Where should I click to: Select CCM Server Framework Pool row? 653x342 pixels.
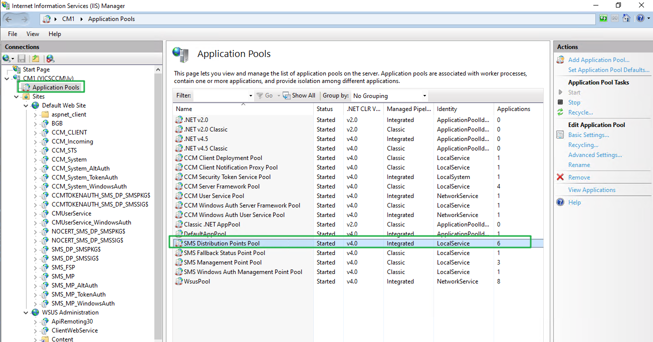click(x=358, y=186)
